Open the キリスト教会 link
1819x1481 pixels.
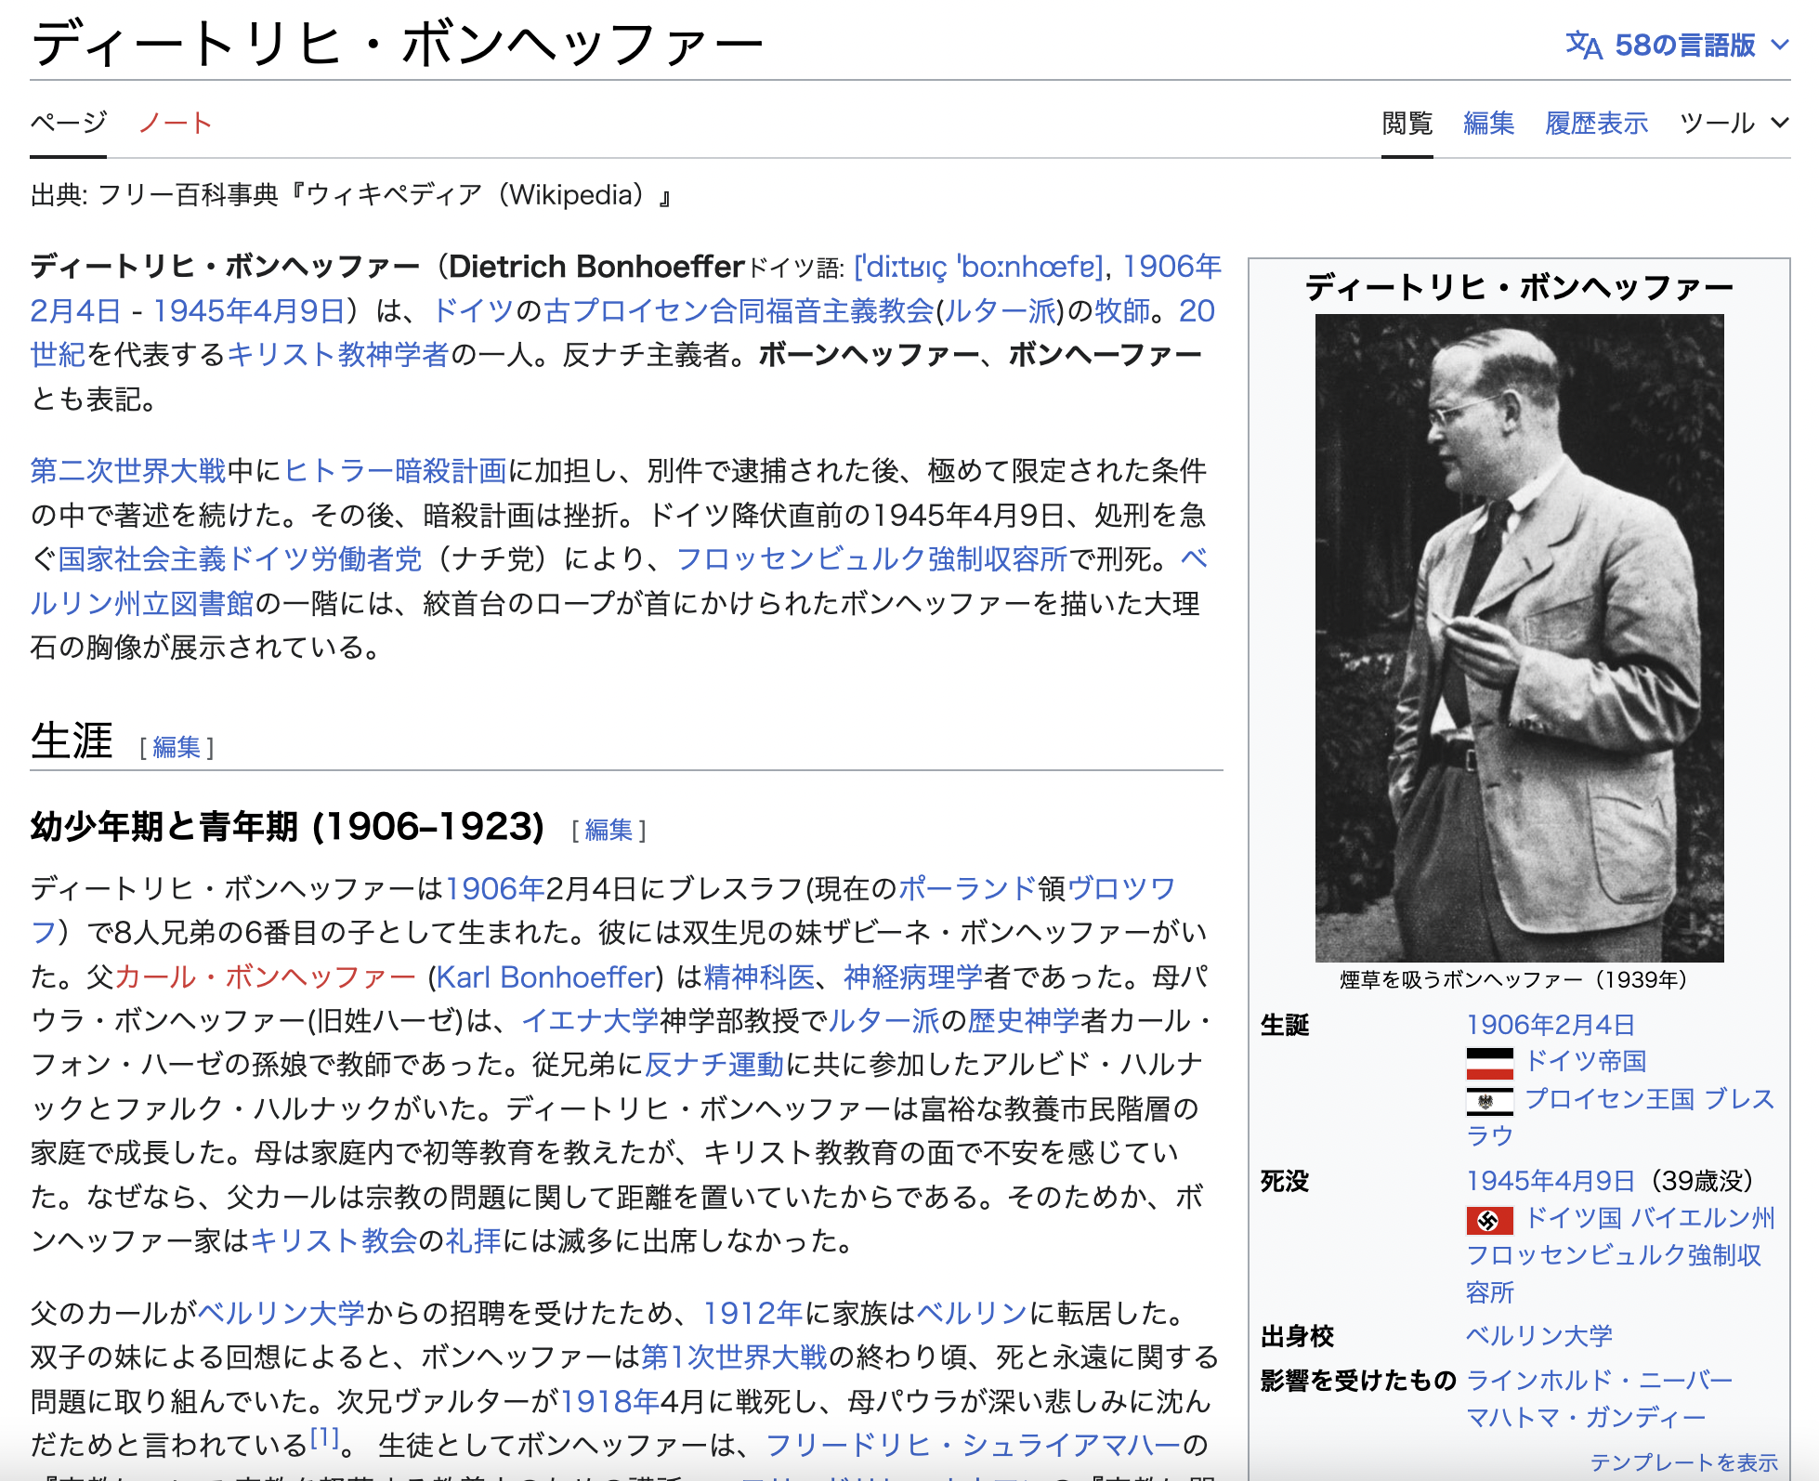coord(334,1241)
